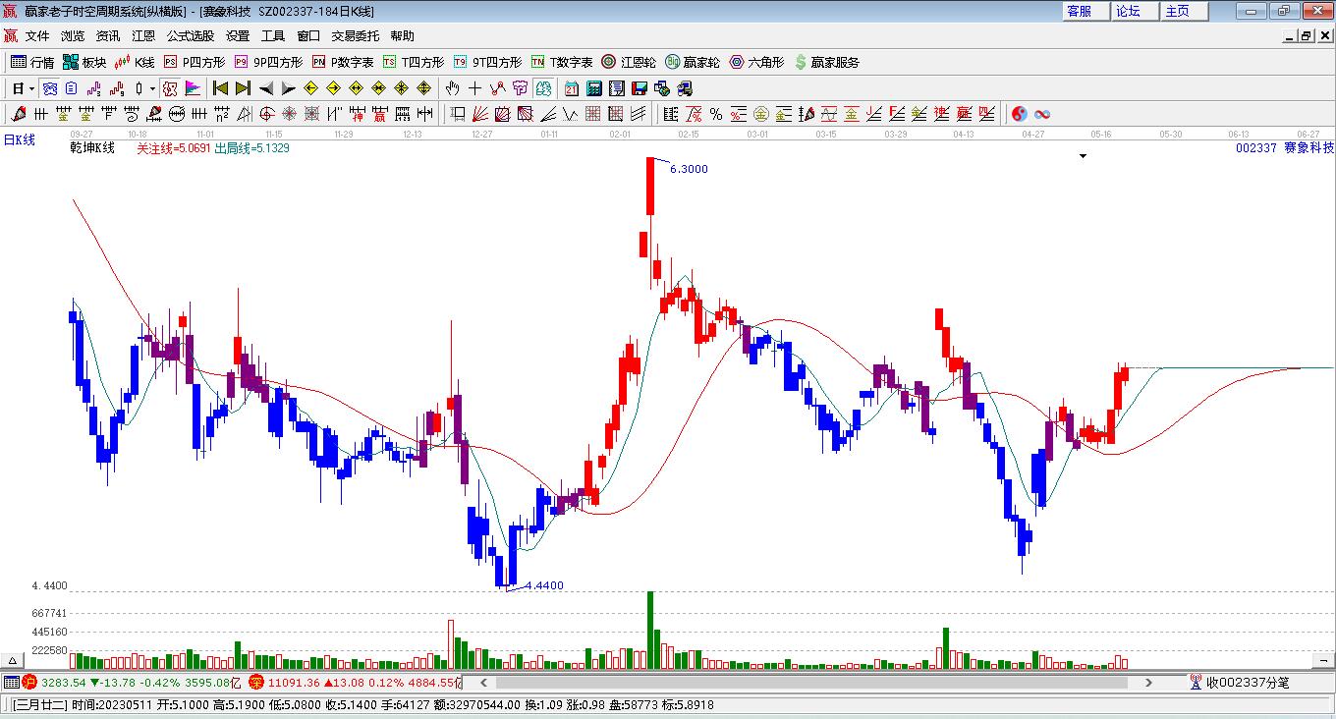Click the percent sign drawing tool

(x=716, y=114)
